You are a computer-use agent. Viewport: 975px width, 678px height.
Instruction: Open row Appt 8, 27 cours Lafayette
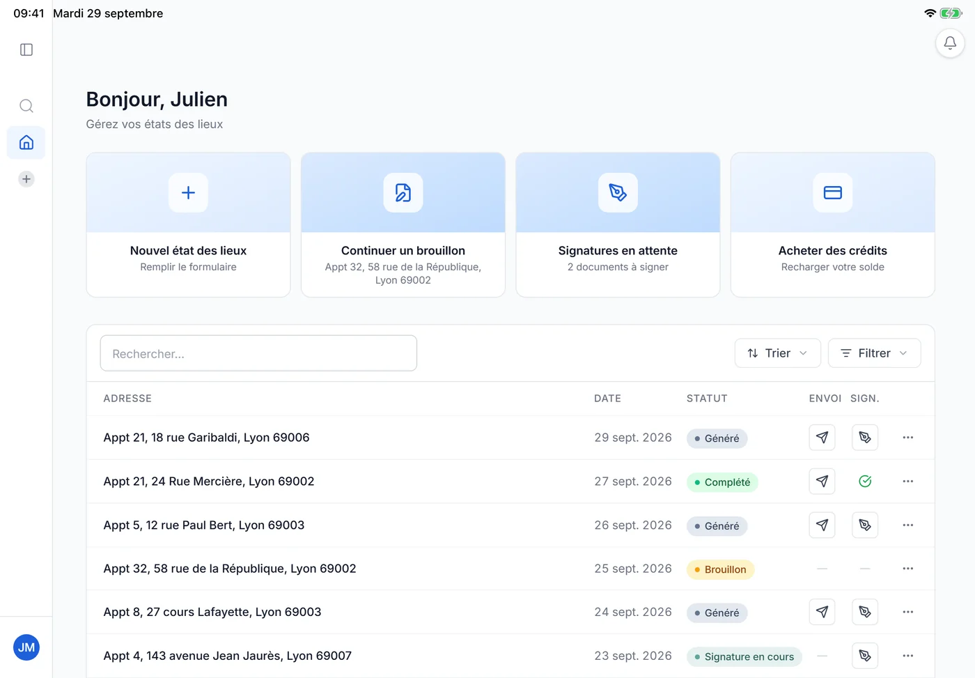pyautogui.click(x=510, y=612)
